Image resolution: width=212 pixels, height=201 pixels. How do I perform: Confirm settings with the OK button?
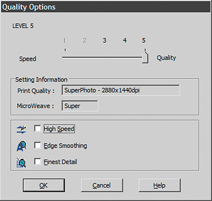[x=44, y=185]
